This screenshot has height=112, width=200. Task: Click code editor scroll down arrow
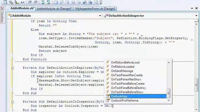[197, 110]
